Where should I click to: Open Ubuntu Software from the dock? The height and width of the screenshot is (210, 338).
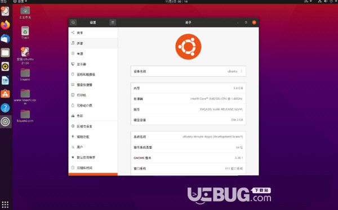5,94
